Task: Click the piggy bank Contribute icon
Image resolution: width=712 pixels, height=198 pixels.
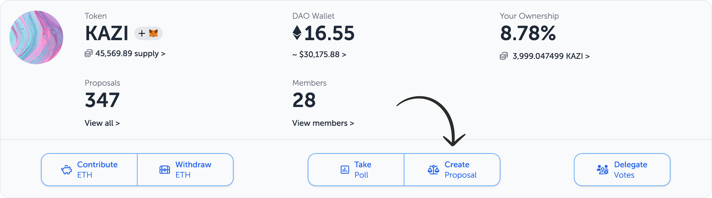Action: point(66,170)
